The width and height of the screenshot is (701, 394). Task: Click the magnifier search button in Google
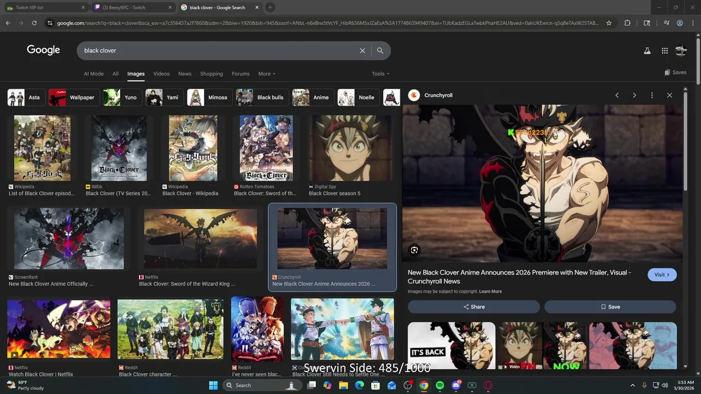(x=380, y=50)
